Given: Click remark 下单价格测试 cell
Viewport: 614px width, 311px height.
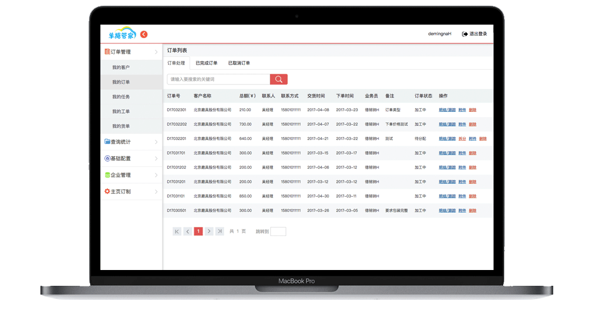Looking at the screenshot, I should coord(396,124).
